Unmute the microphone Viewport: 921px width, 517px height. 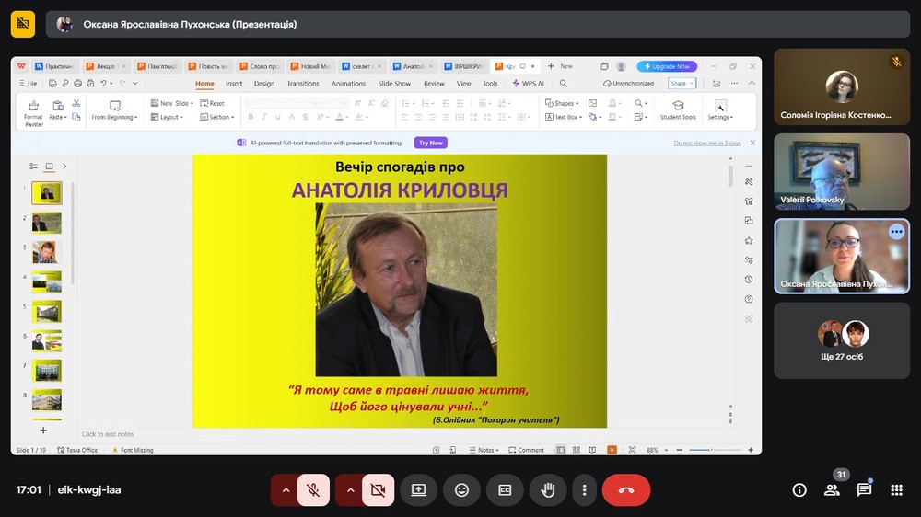click(313, 490)
